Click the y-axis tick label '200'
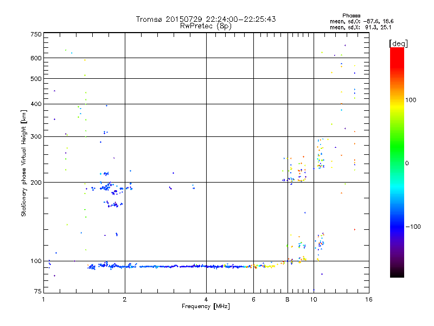The image size is (434, 326). coord(36,183)
